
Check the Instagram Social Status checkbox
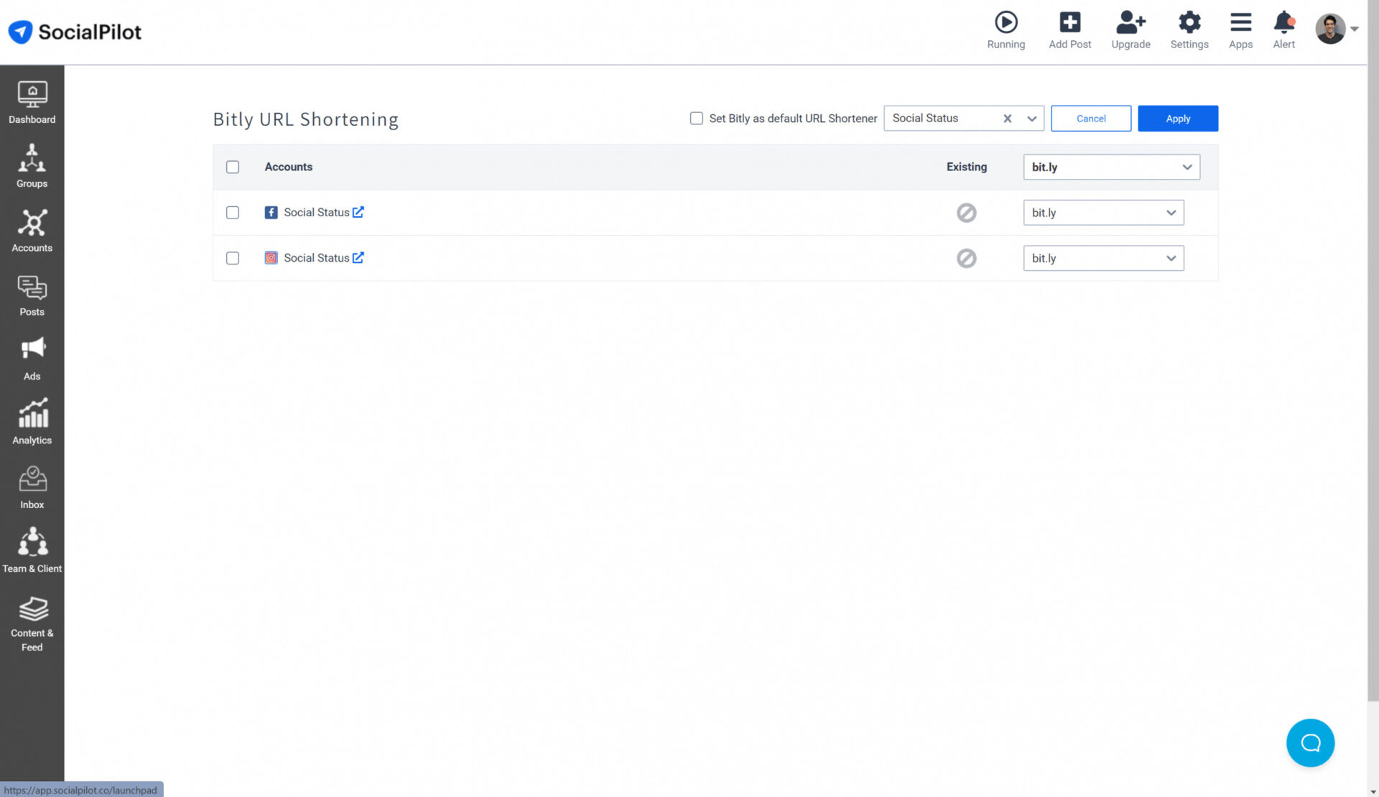coord(233,258)
